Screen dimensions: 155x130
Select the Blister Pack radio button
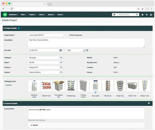46,93
